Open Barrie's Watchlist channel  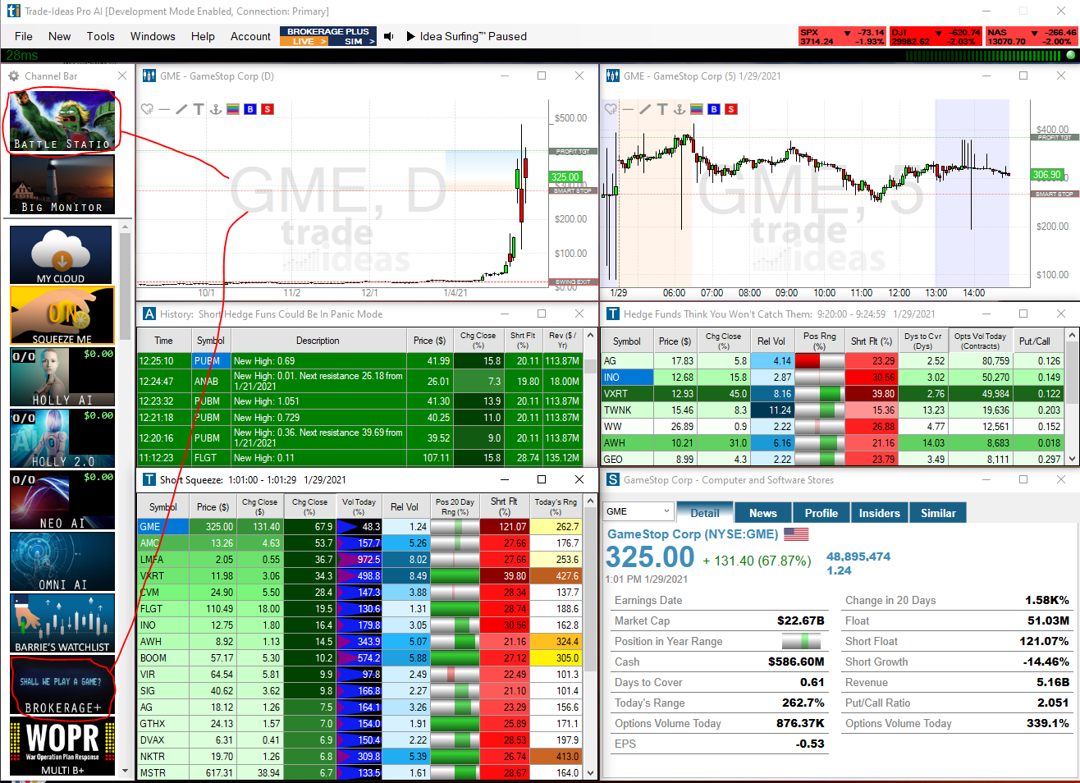pyautogui.click(x=62, y=623)
